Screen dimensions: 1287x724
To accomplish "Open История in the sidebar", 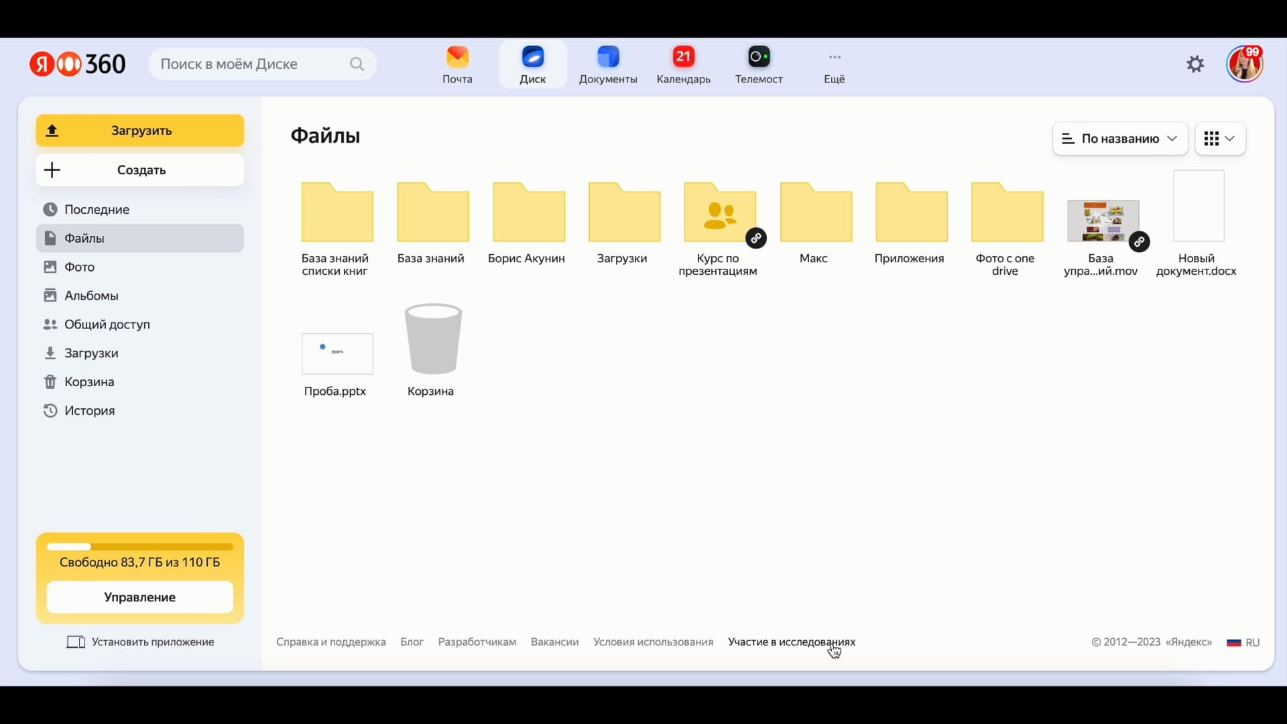I will [x=89, y=411].
